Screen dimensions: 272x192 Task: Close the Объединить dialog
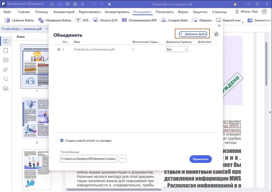tap(219, 25)
